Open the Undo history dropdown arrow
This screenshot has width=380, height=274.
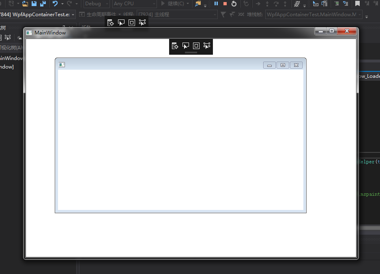coord(62,4)
